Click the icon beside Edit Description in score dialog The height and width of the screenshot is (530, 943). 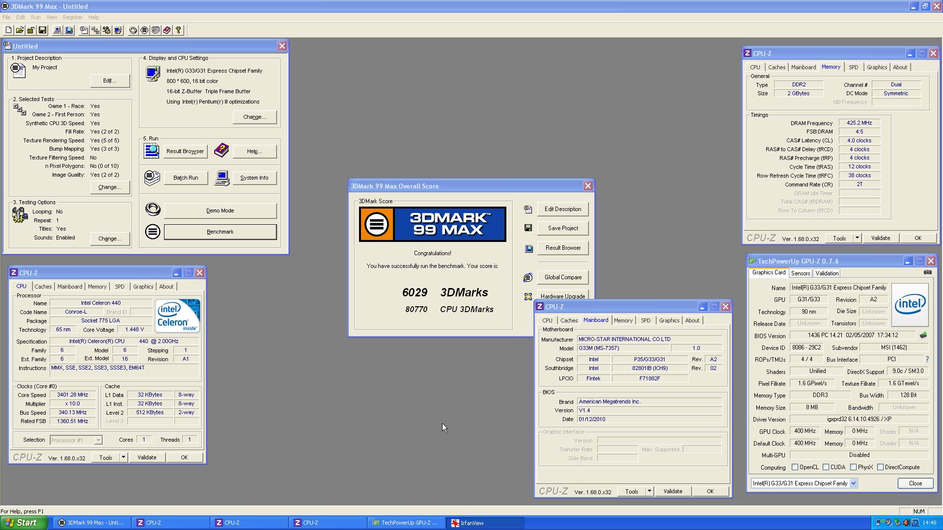click(x=528, y=210)
